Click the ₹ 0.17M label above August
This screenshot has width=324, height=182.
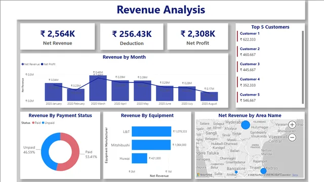[x=209, y=89]
